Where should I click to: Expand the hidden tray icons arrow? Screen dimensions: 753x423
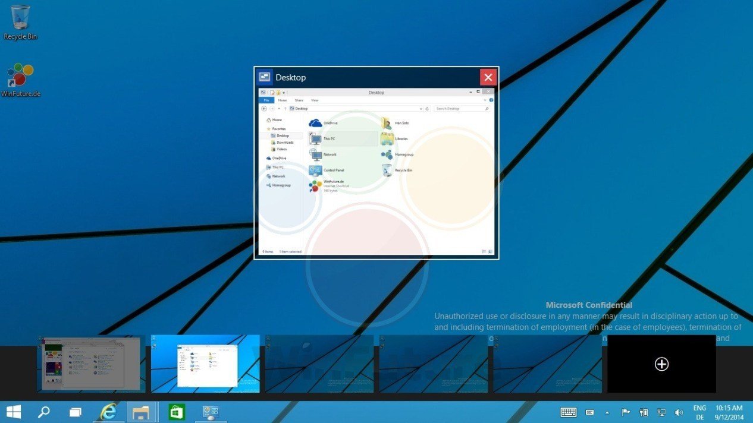point(607,412)
